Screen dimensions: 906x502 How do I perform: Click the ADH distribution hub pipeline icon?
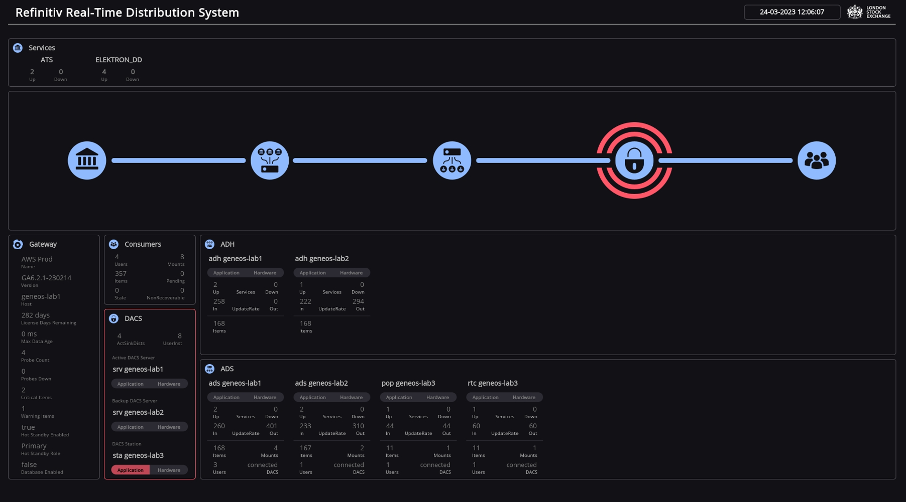[270, 160]
